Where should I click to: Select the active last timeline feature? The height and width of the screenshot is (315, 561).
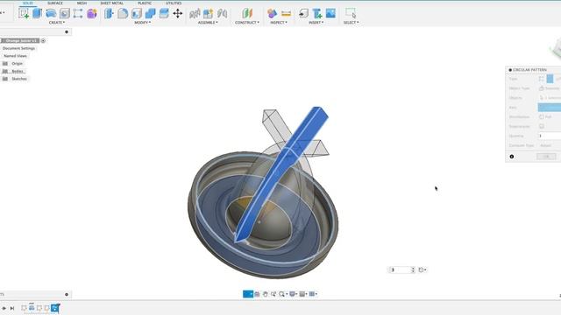(54, 308)
